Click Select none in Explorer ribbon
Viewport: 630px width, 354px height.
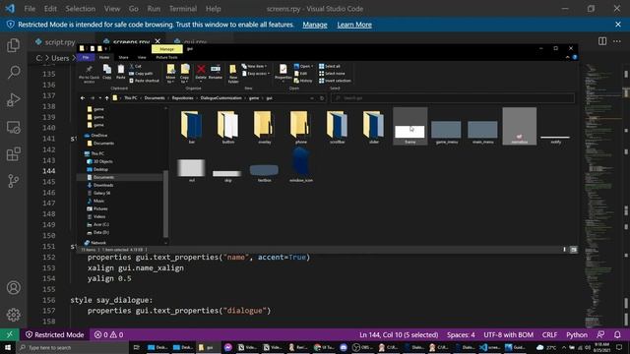(x=332, y=74)
